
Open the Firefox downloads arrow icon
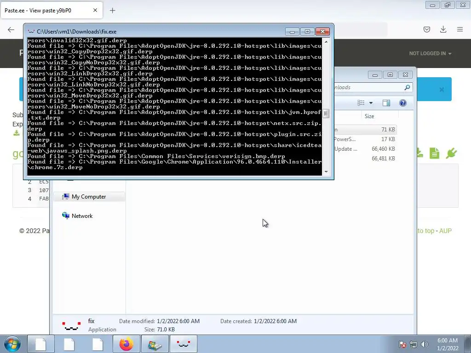[x=443, y=29]
